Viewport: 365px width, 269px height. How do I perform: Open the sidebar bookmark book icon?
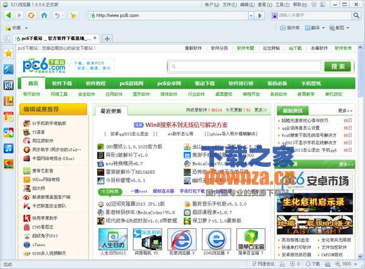[9, 101]
